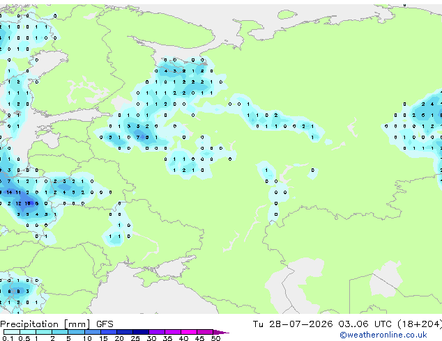Pick the 15–20 mm legend color swatch
This screenshot has height=341, width=442.
coord(108,332)
